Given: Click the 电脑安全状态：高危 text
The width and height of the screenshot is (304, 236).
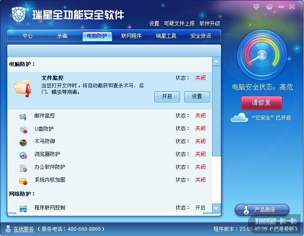Looking at the screenshot, I should coord(263,87).
